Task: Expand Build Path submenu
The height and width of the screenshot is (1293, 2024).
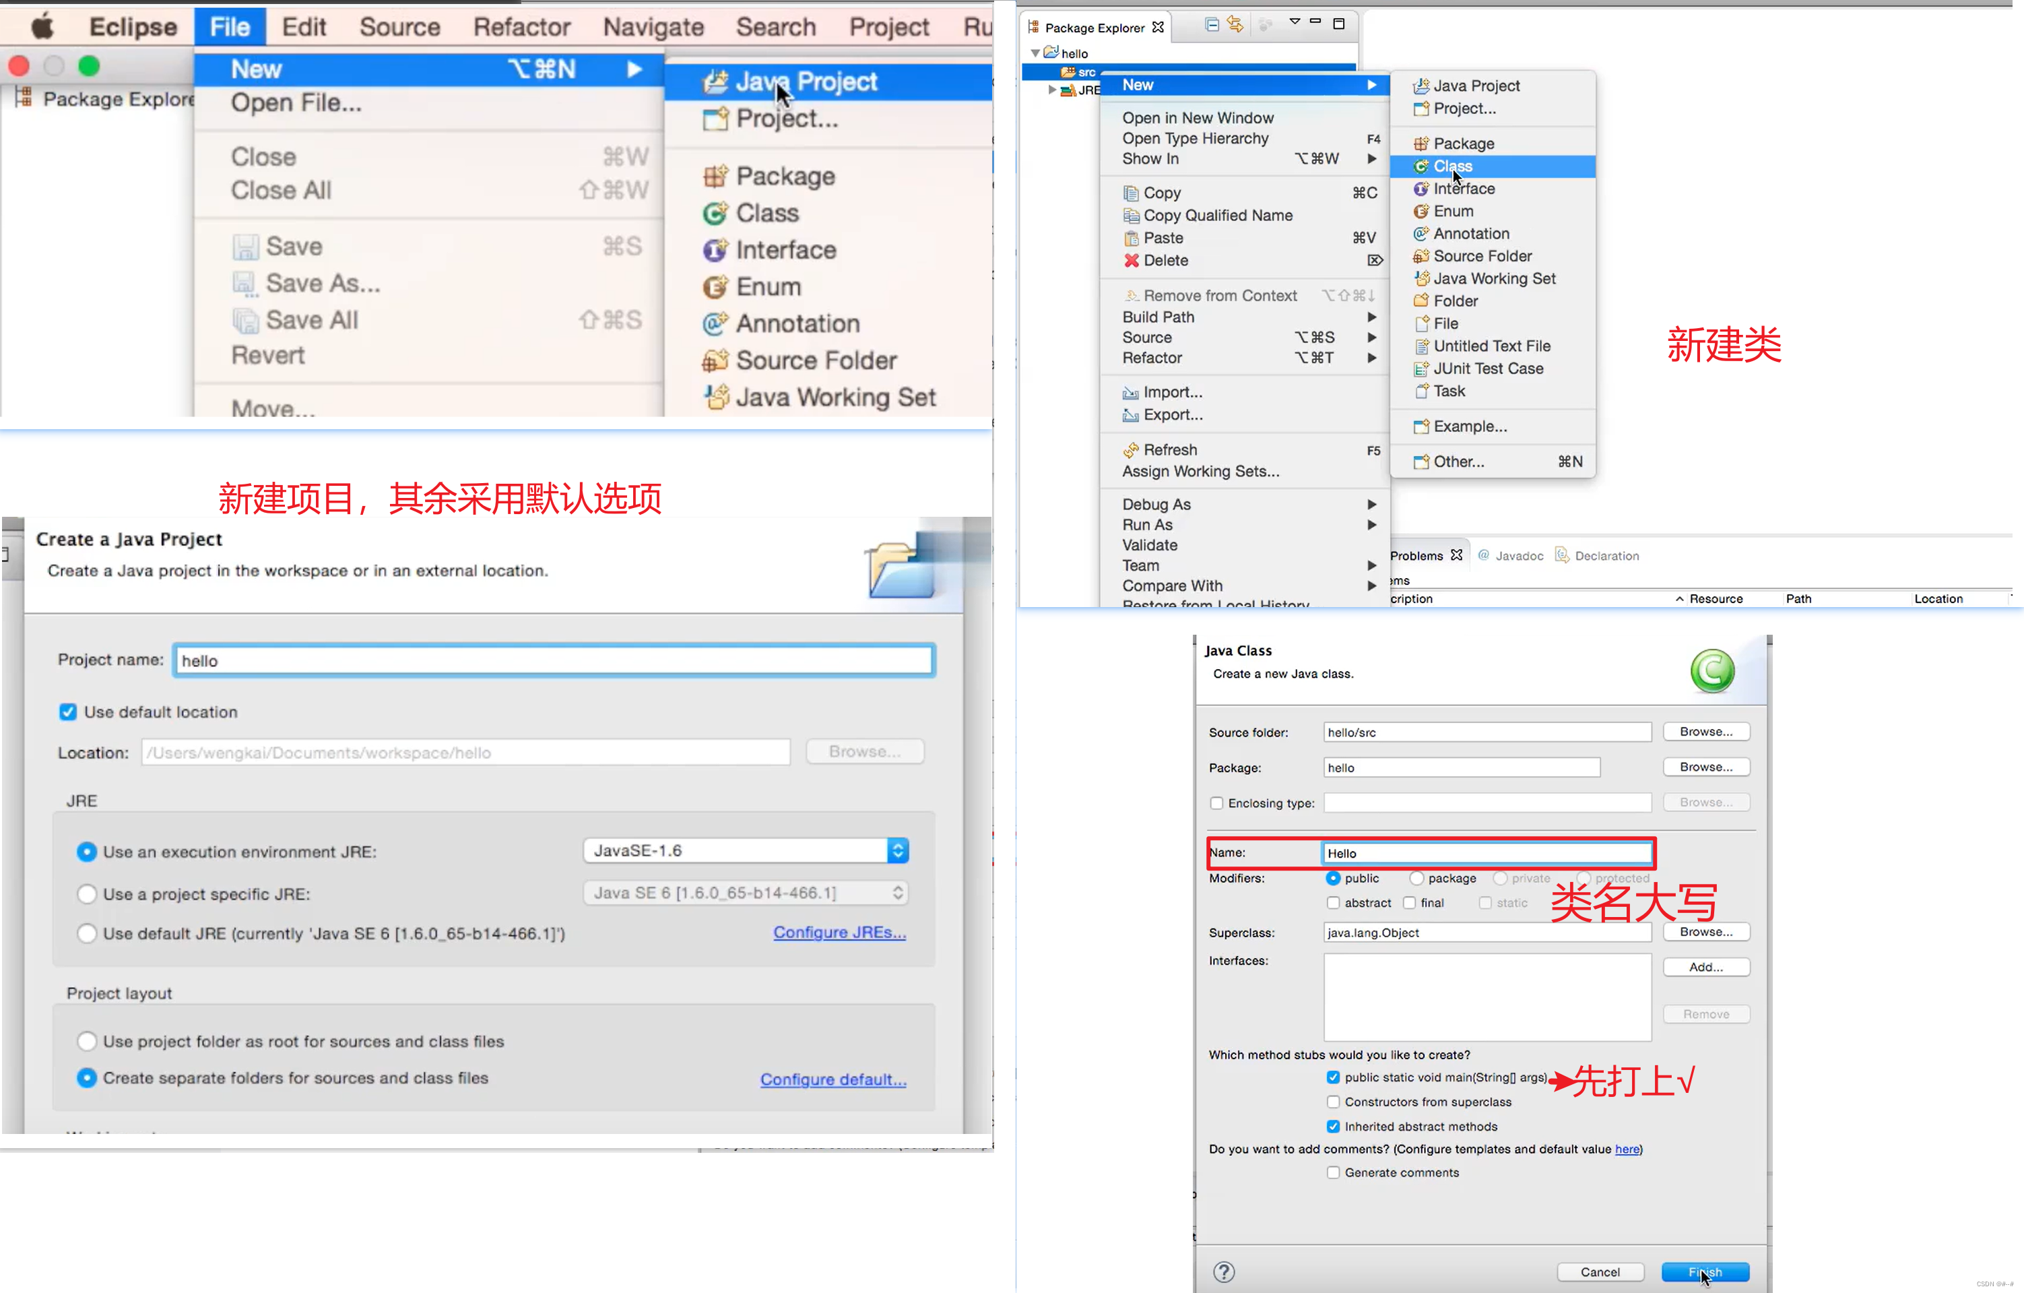Action: point(1244,317)
